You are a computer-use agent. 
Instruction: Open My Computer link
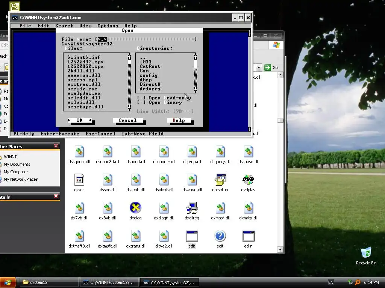point(16,172)
